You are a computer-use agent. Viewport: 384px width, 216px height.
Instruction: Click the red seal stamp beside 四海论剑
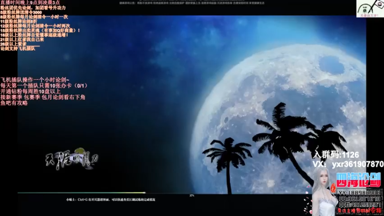[333, 188]
